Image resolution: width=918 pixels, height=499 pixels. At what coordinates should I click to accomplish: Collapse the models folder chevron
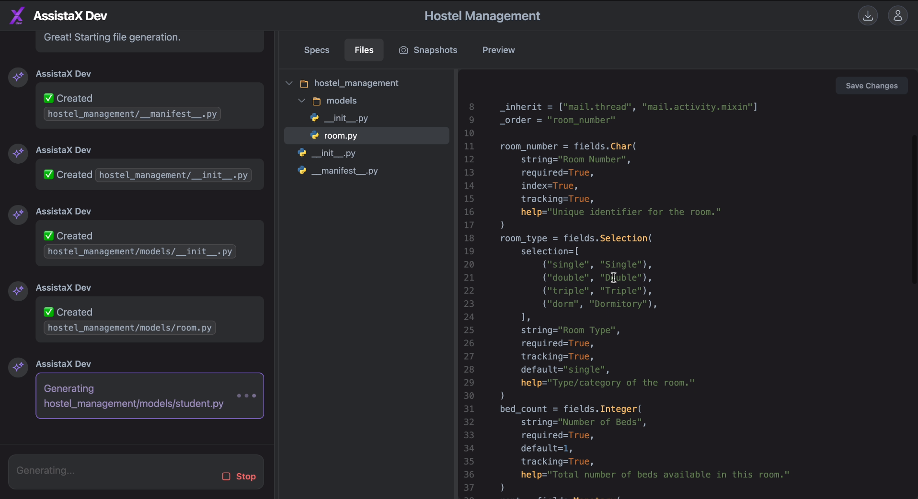pyautogui.click(x=301, y=101)
